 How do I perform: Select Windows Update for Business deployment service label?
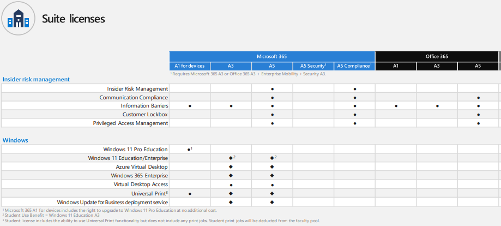112,202
